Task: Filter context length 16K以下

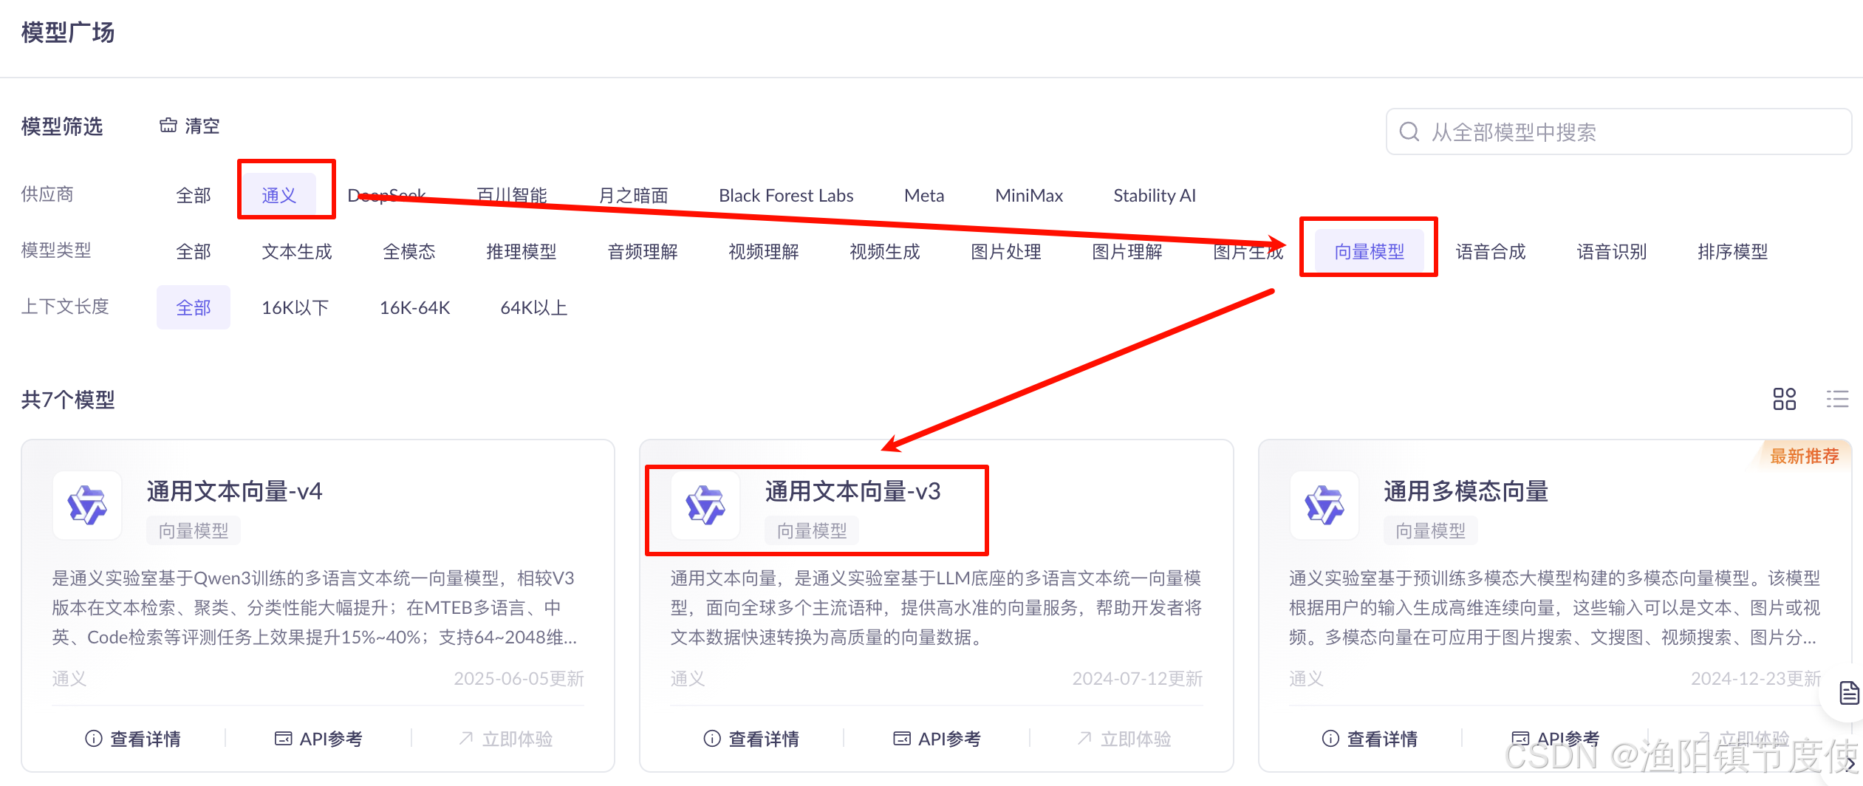Action: [x=295, y=307]
